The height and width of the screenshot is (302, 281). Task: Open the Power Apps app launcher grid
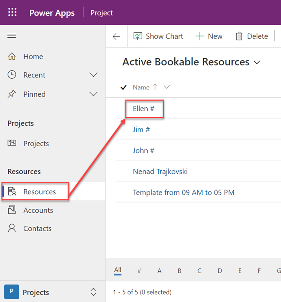(x=13, y=13)
